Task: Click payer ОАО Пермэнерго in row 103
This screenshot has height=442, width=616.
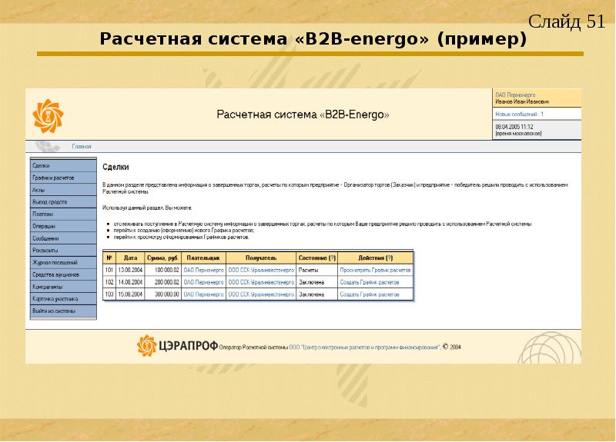Action: 203,294
